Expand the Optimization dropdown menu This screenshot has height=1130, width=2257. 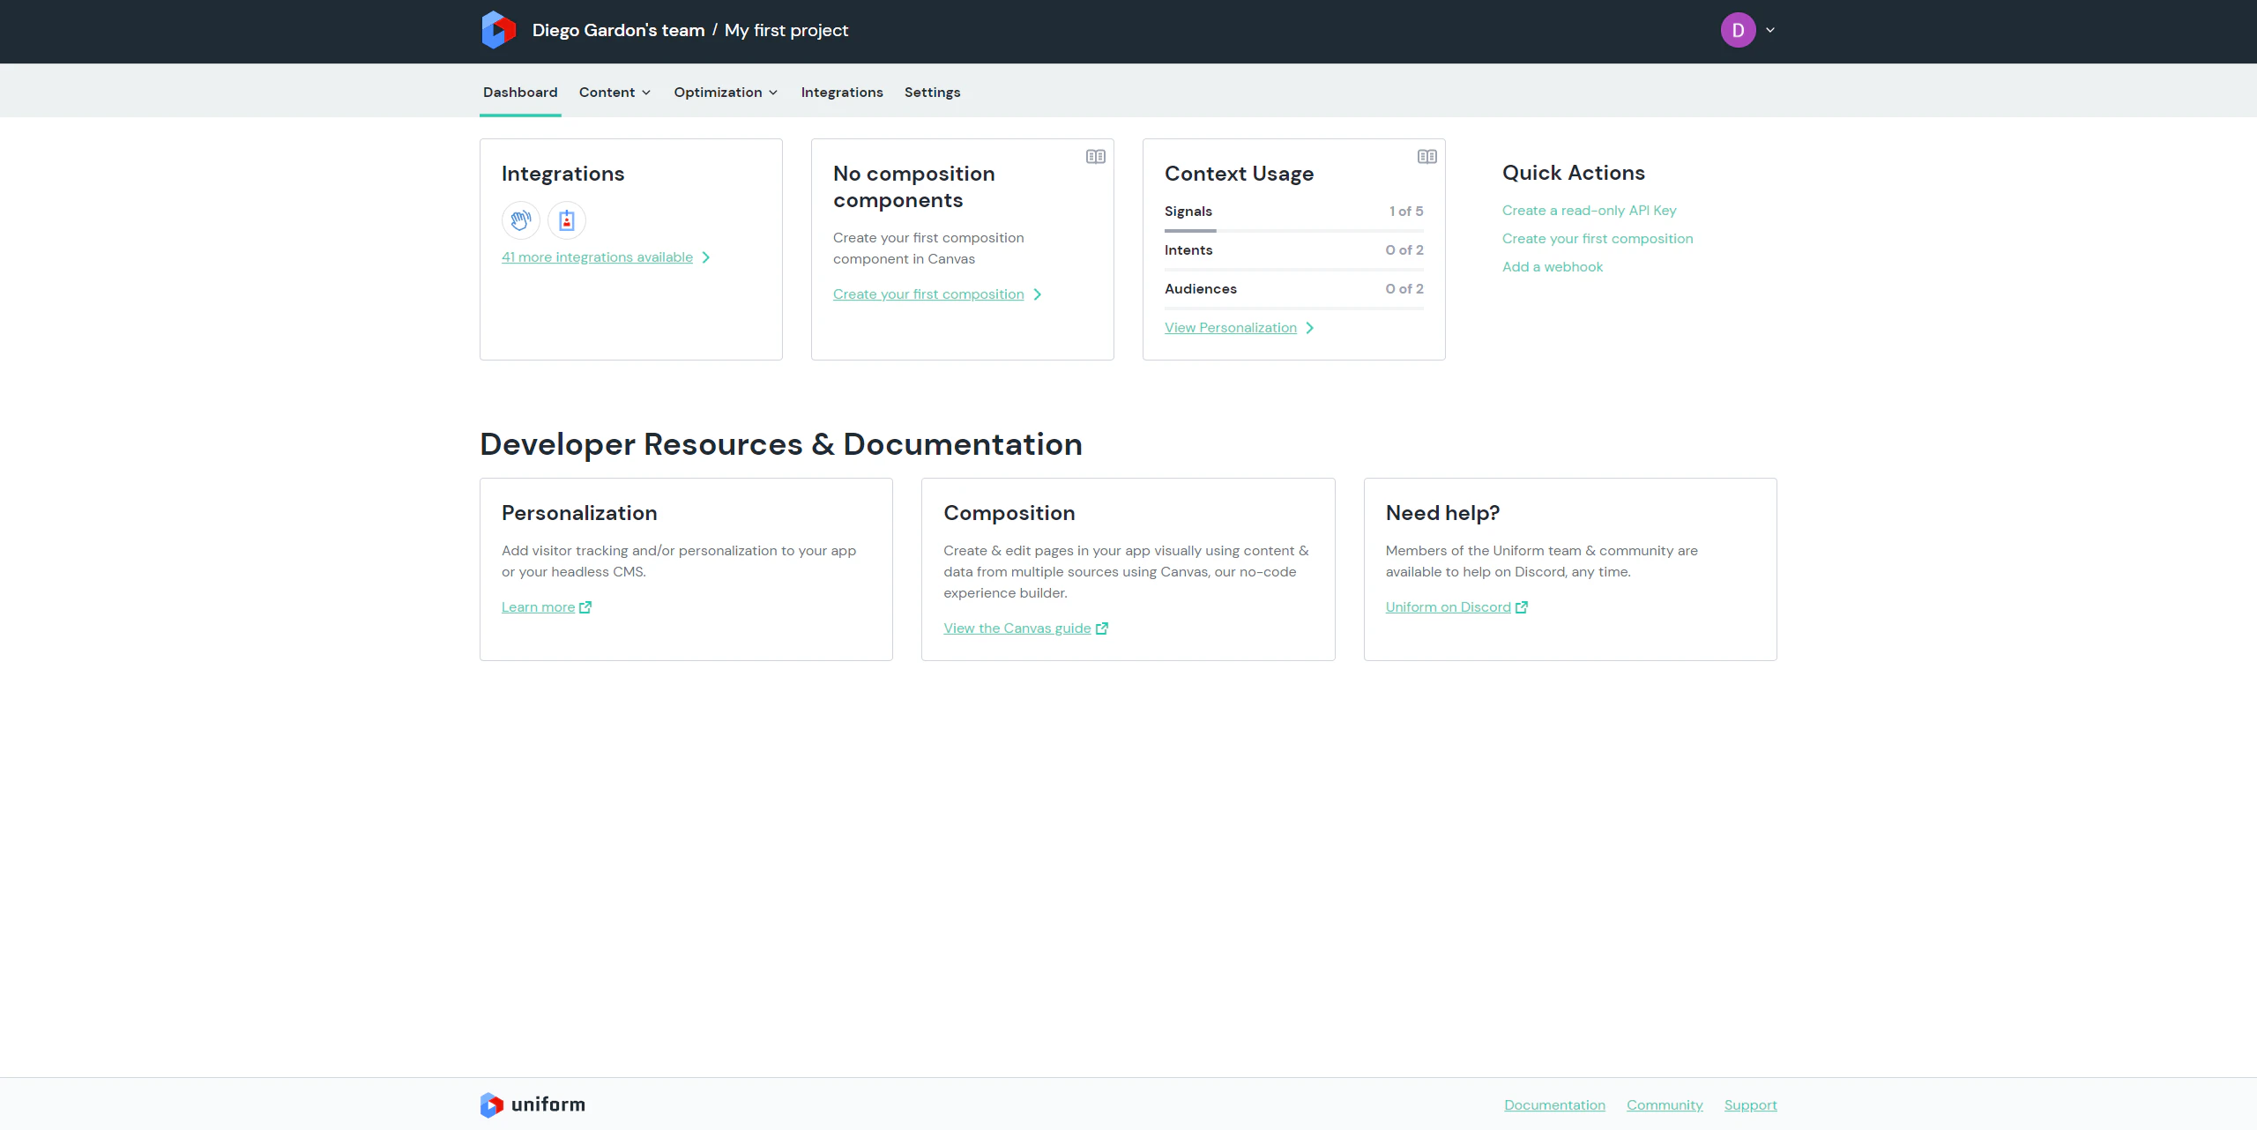tap(726, 91)
